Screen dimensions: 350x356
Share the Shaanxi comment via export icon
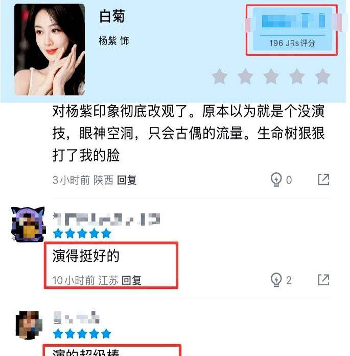(323, 180)
